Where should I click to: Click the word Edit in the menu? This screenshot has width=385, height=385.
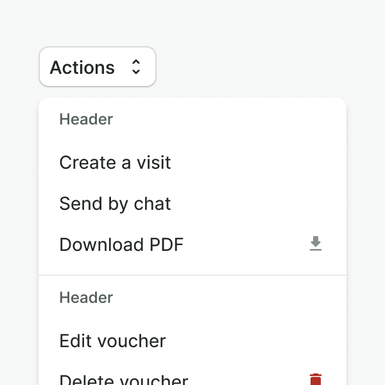(74, 341)
